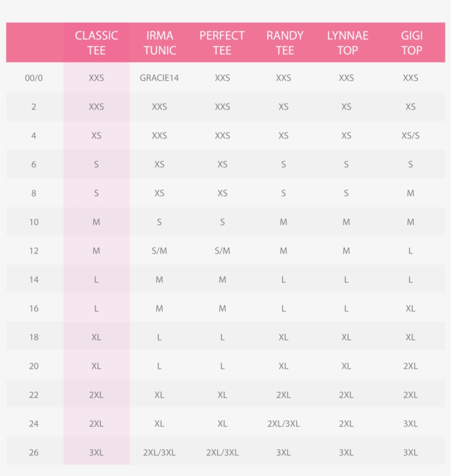Select the Classic Tee column header

pyautogui.click(x=96, y=43)
